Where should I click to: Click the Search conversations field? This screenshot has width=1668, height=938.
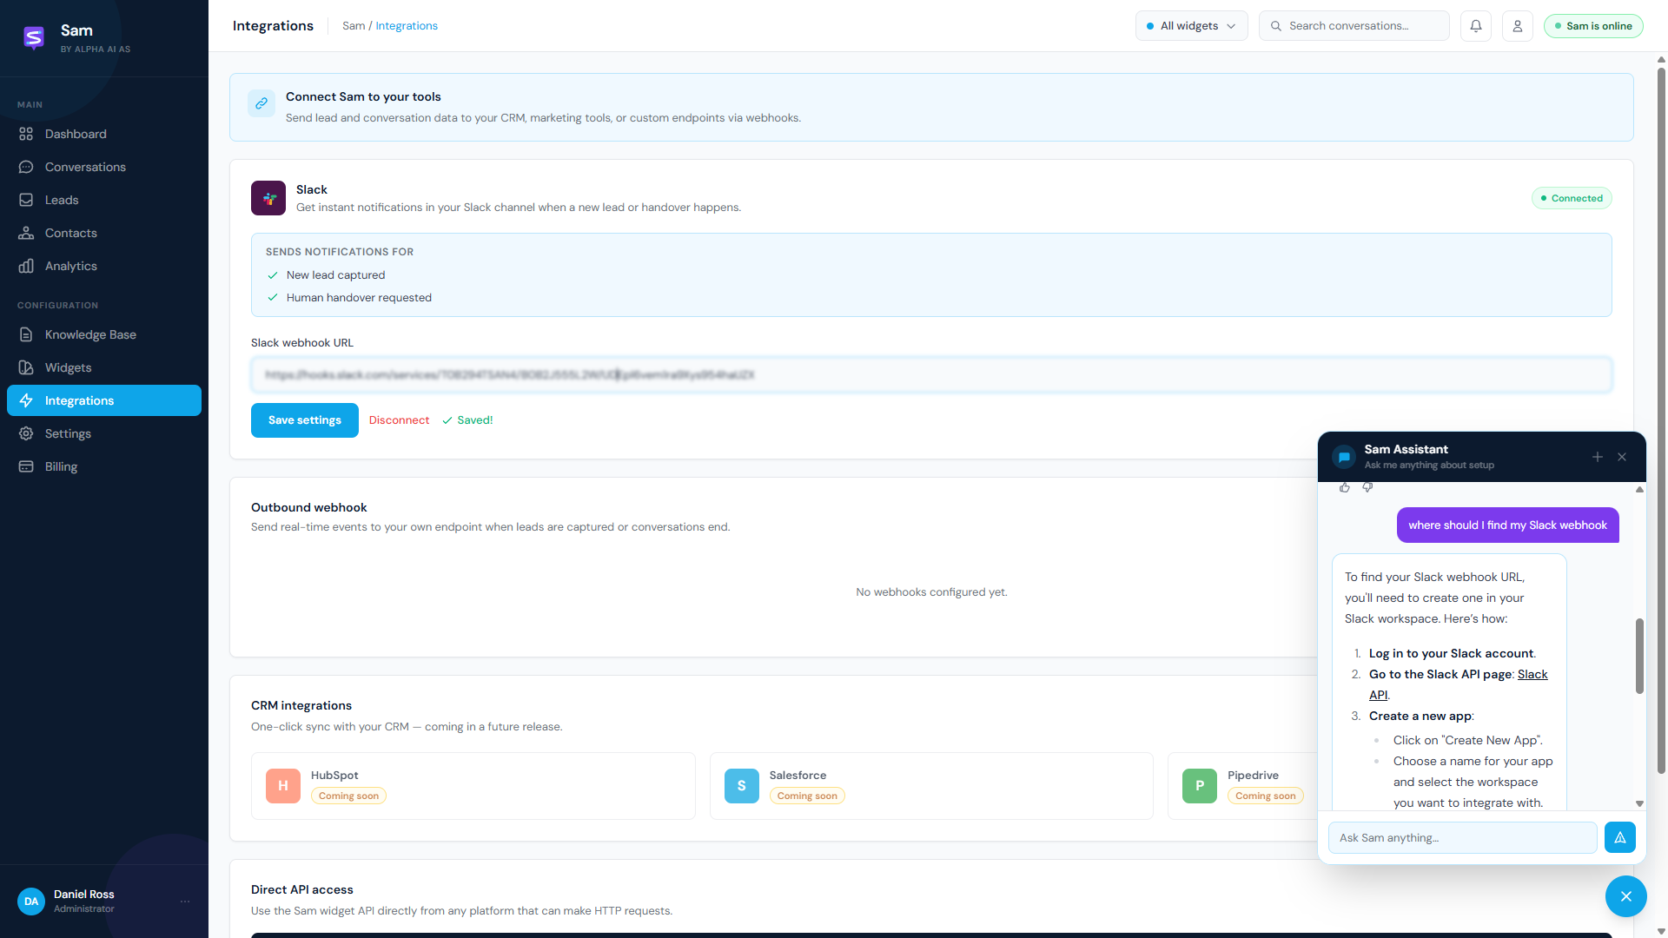click(x=1354, y=26)
